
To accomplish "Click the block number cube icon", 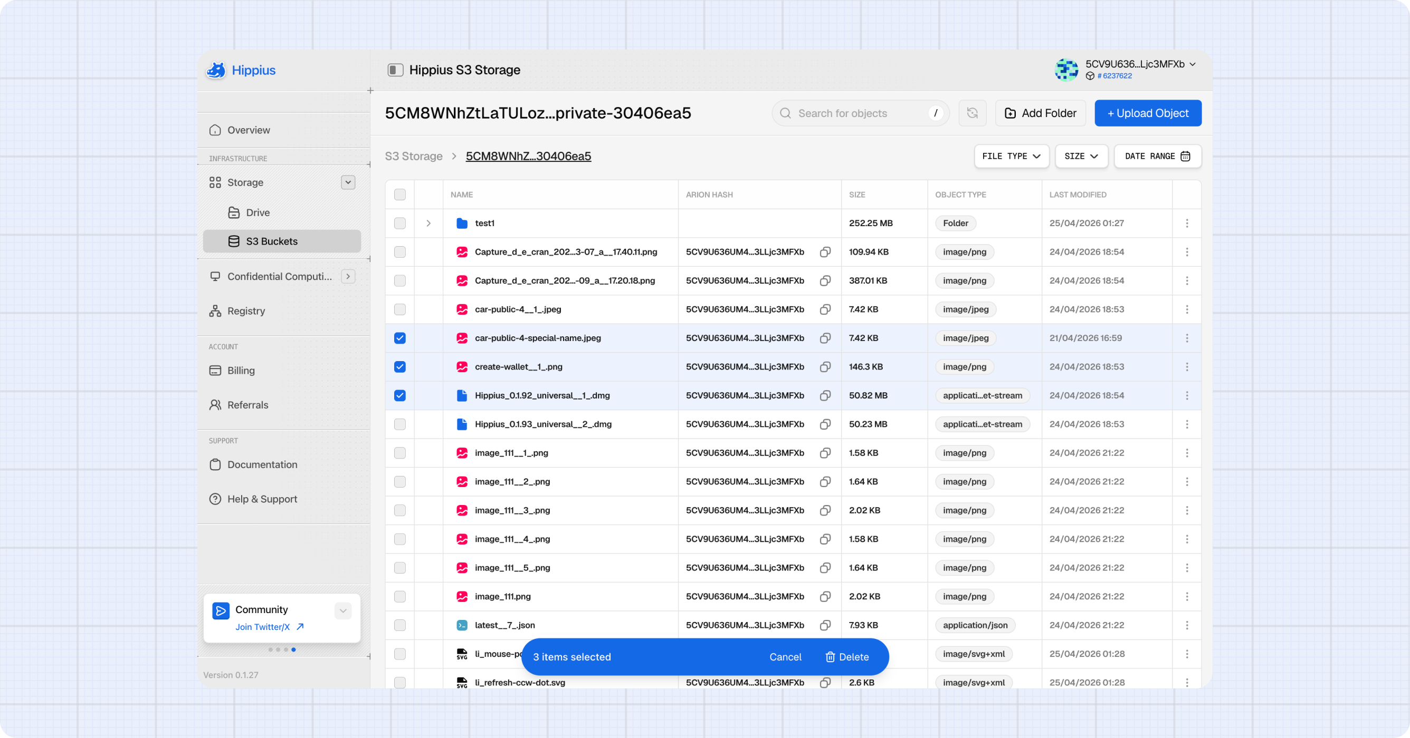I will (x=1090, y=76).
